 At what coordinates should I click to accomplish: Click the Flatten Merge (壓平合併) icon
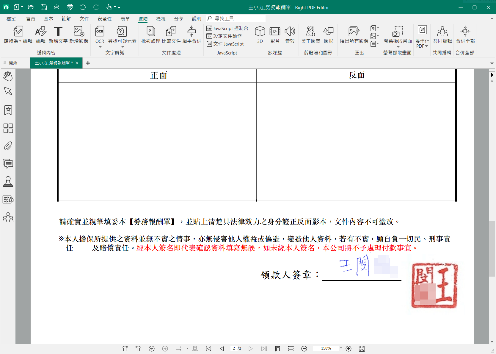point(192,32)
